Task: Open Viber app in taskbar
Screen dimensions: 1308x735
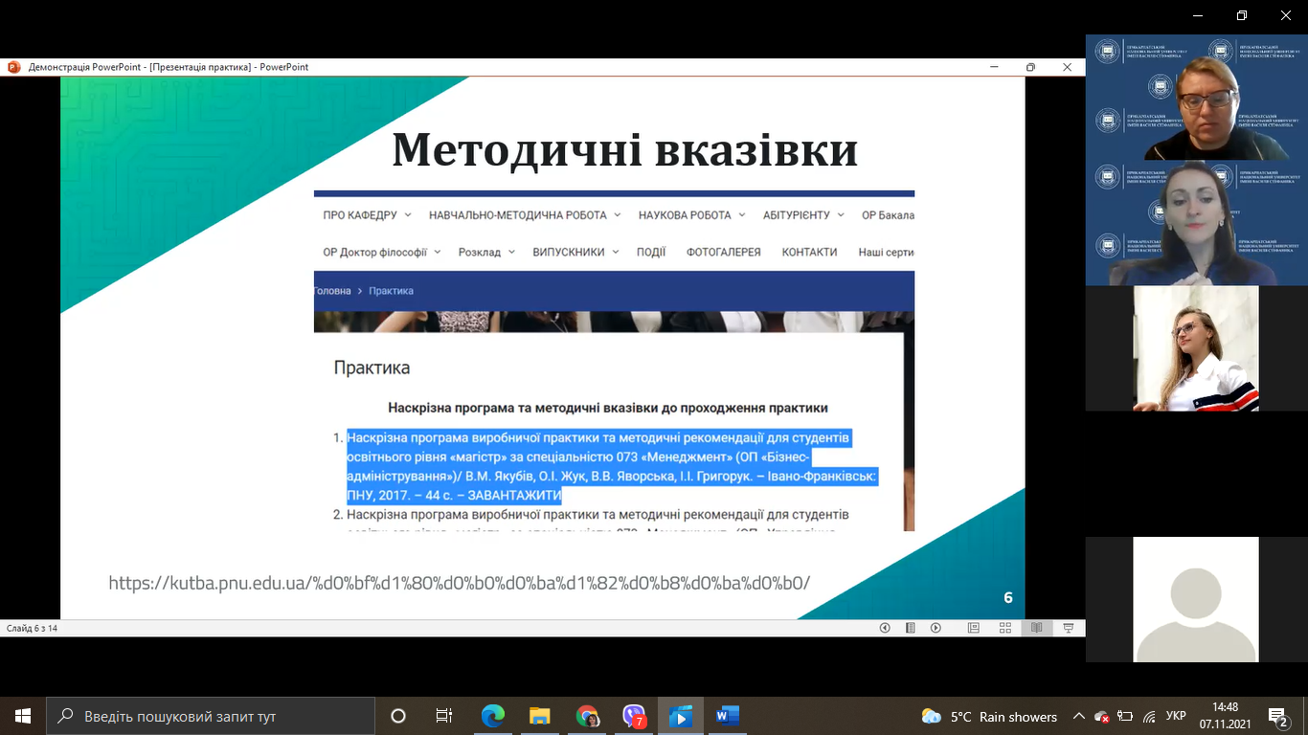Action: (x=634, y=716)
